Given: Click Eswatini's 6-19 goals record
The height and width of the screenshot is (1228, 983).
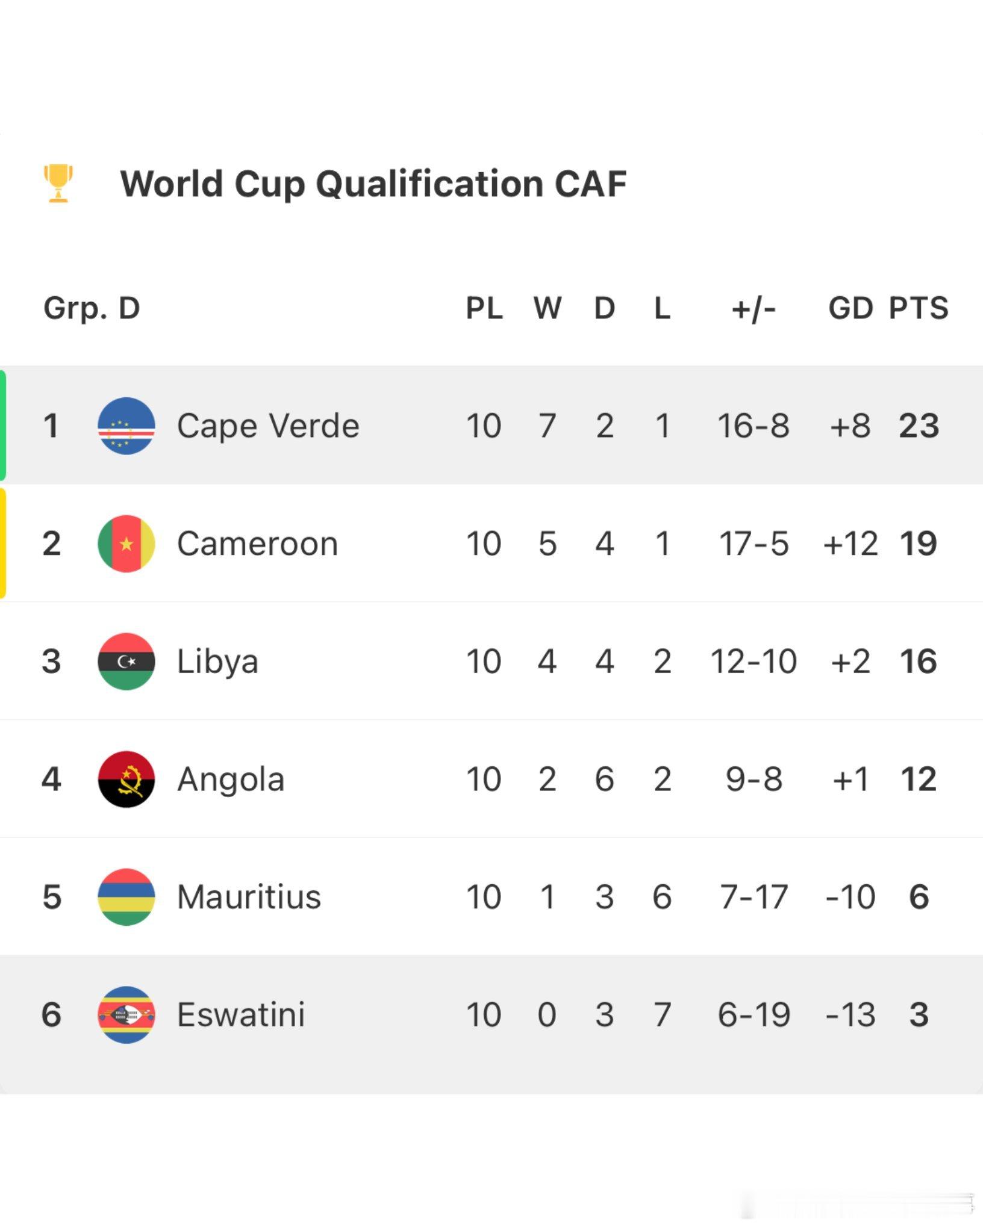Looking at the screenshot, I should click(x=754, y=1014).
